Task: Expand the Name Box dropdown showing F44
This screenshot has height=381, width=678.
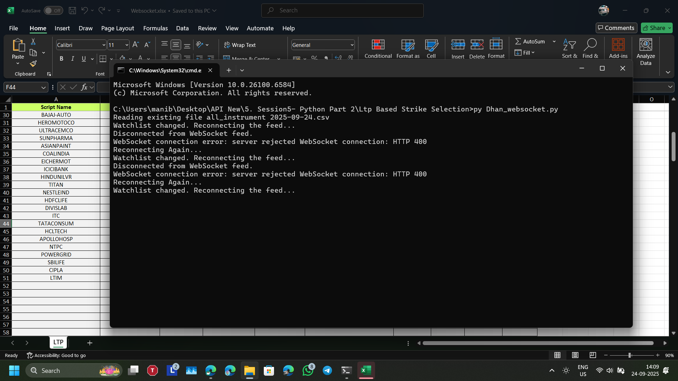Action: [43, 87]
